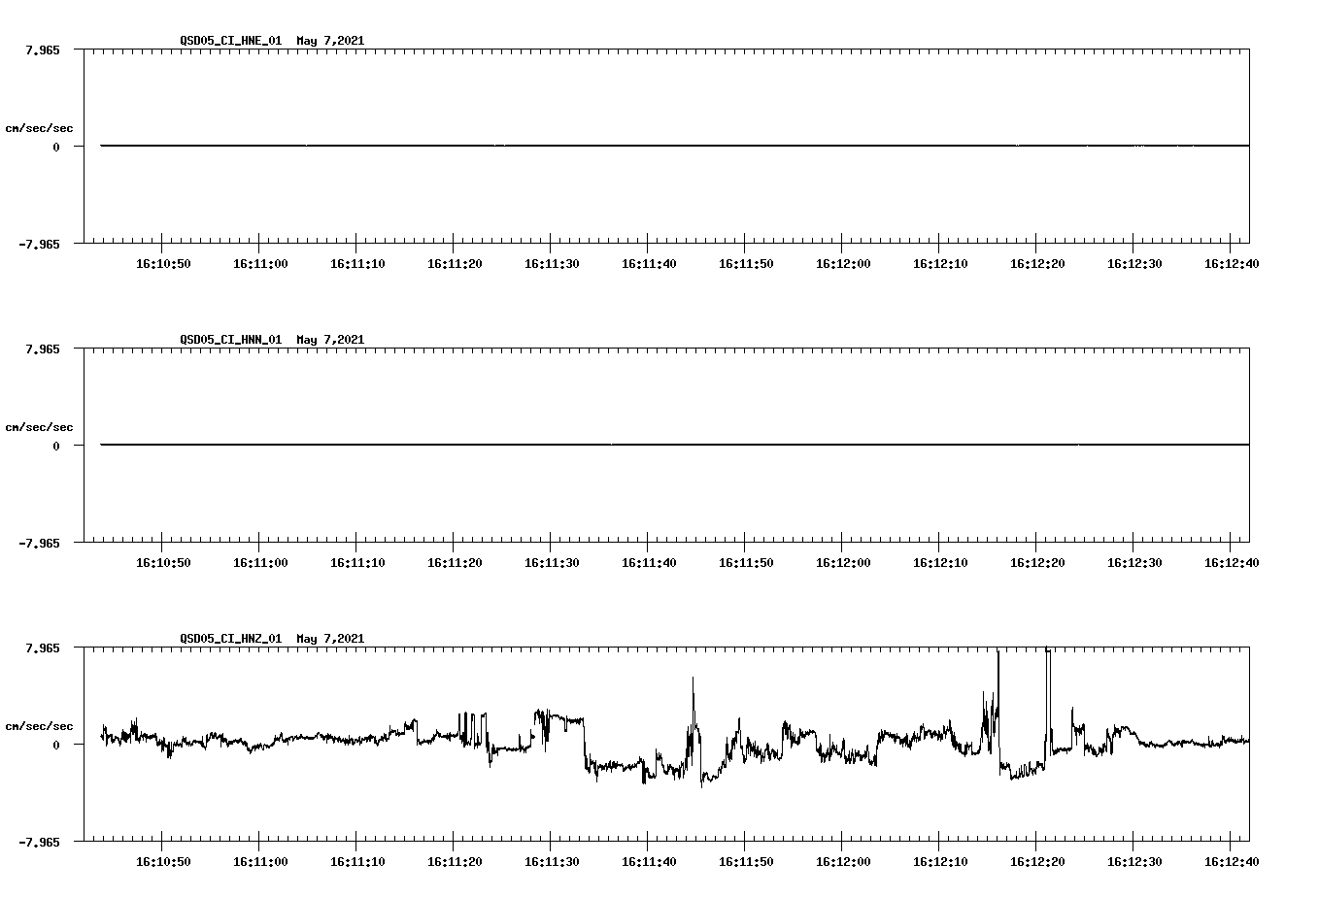1319x897 pixels.
Task: Click the -7.965 lower limit on HNZ plot
Action: (x=41, y=843)
